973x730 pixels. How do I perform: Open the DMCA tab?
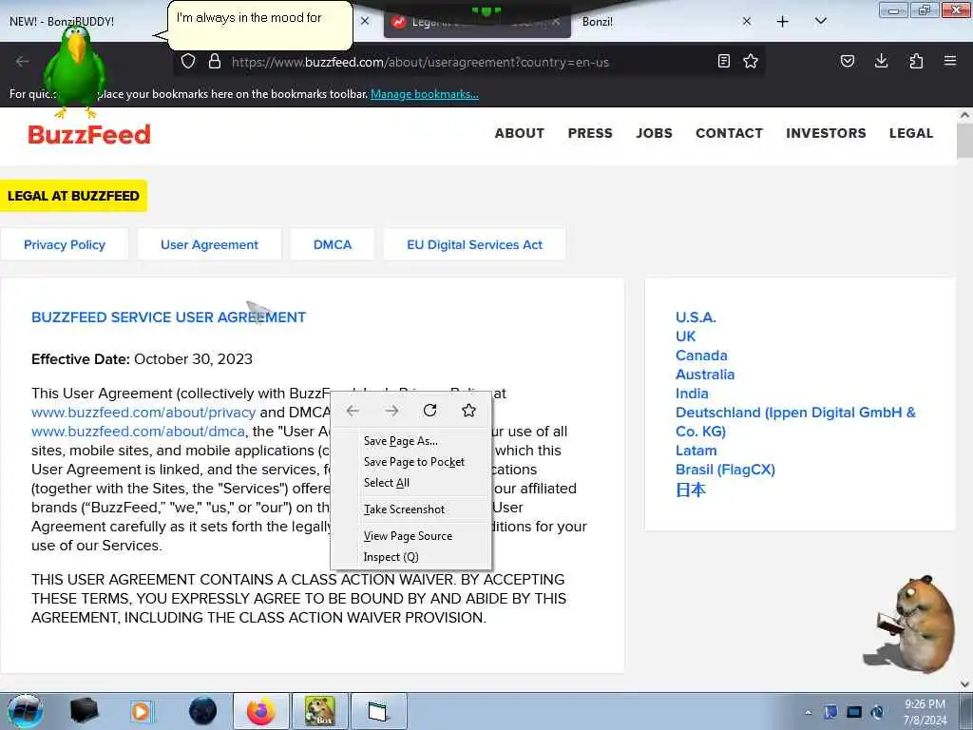(332, 244)
